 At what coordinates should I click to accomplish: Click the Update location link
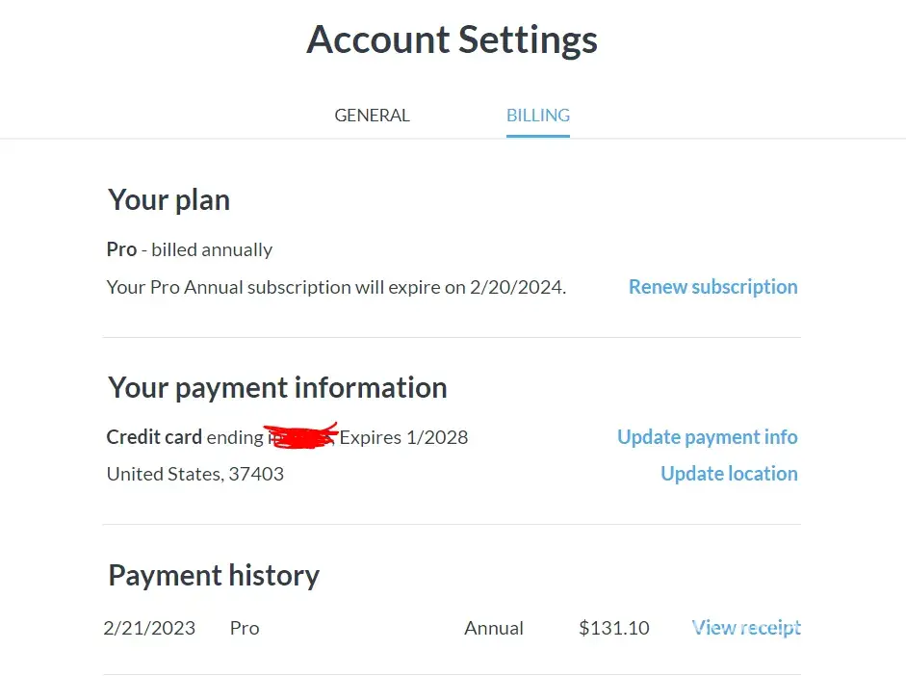(x=729, y=474)
